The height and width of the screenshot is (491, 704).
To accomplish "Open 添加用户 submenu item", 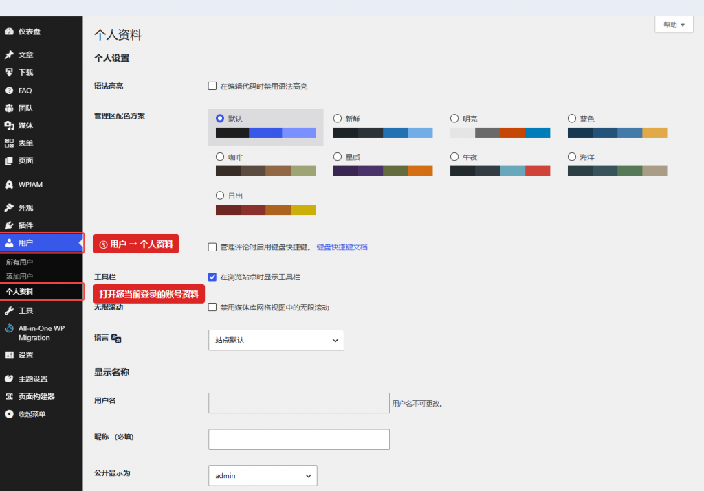I will 19,277.
